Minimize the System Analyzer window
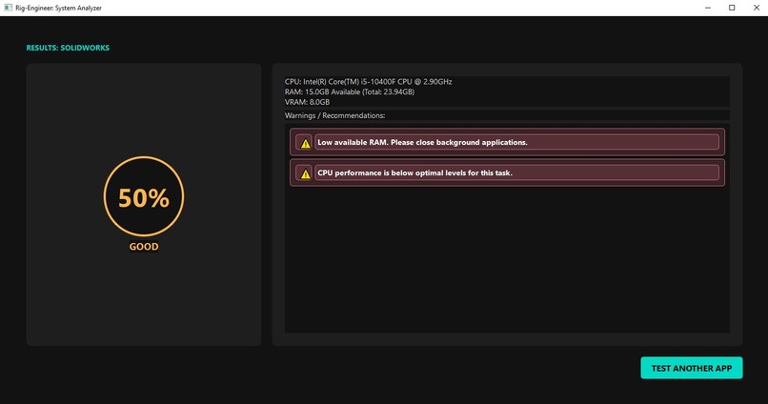 708,8
